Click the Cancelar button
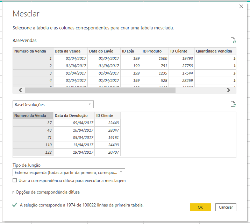Screen dimensions: 250x224 pyautogui.click(x=226, y=207)
